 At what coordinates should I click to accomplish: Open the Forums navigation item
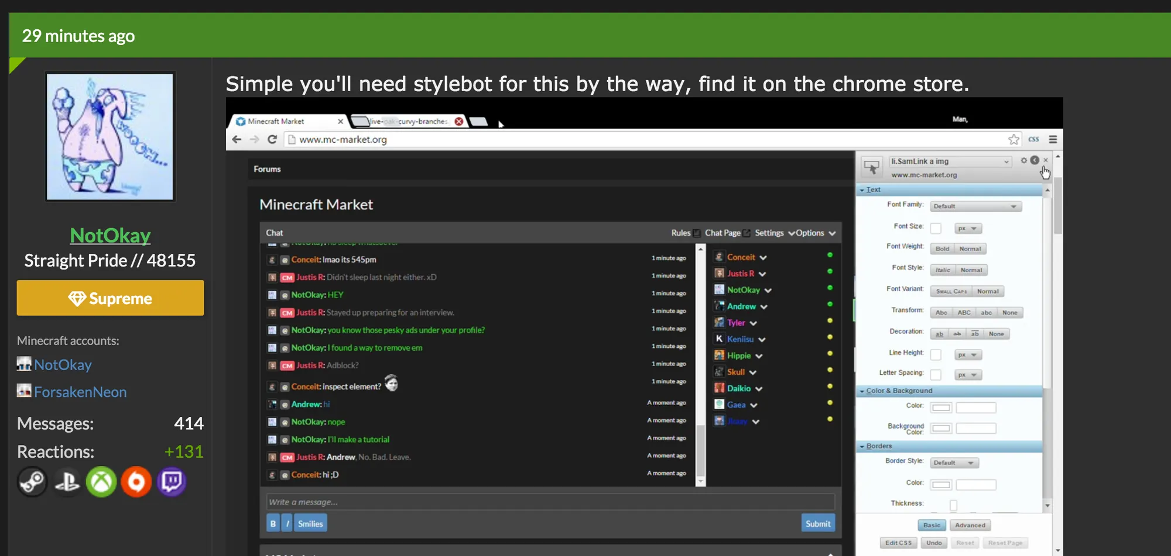click(x=267, y=169)
